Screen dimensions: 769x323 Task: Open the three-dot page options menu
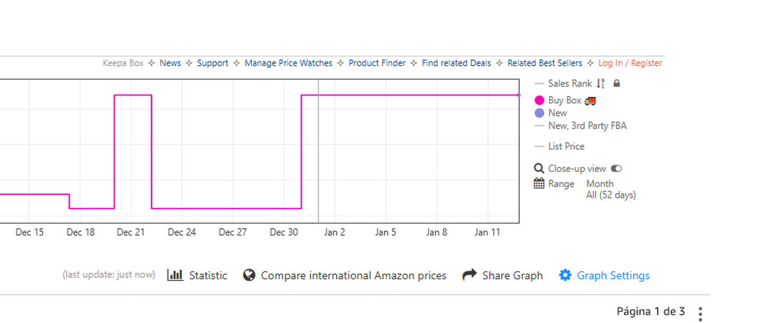click(x=701, y=312)
